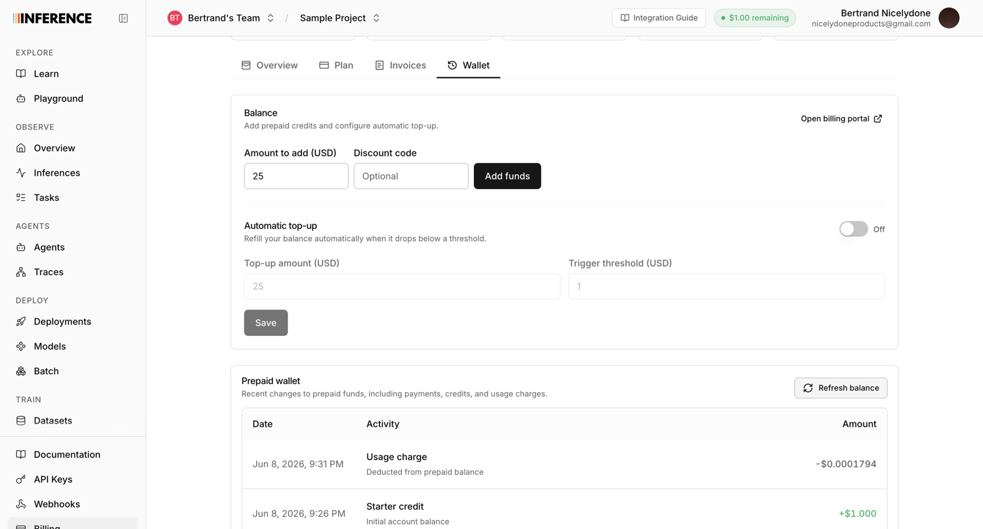Click the Trigger threshold field
Viewport: 983px width, 529px height.
pos(726,286)
